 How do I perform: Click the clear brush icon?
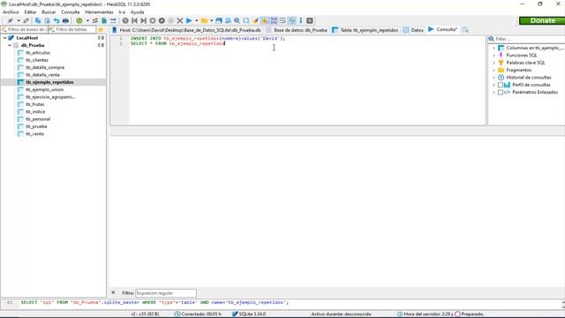pos(255,21)
